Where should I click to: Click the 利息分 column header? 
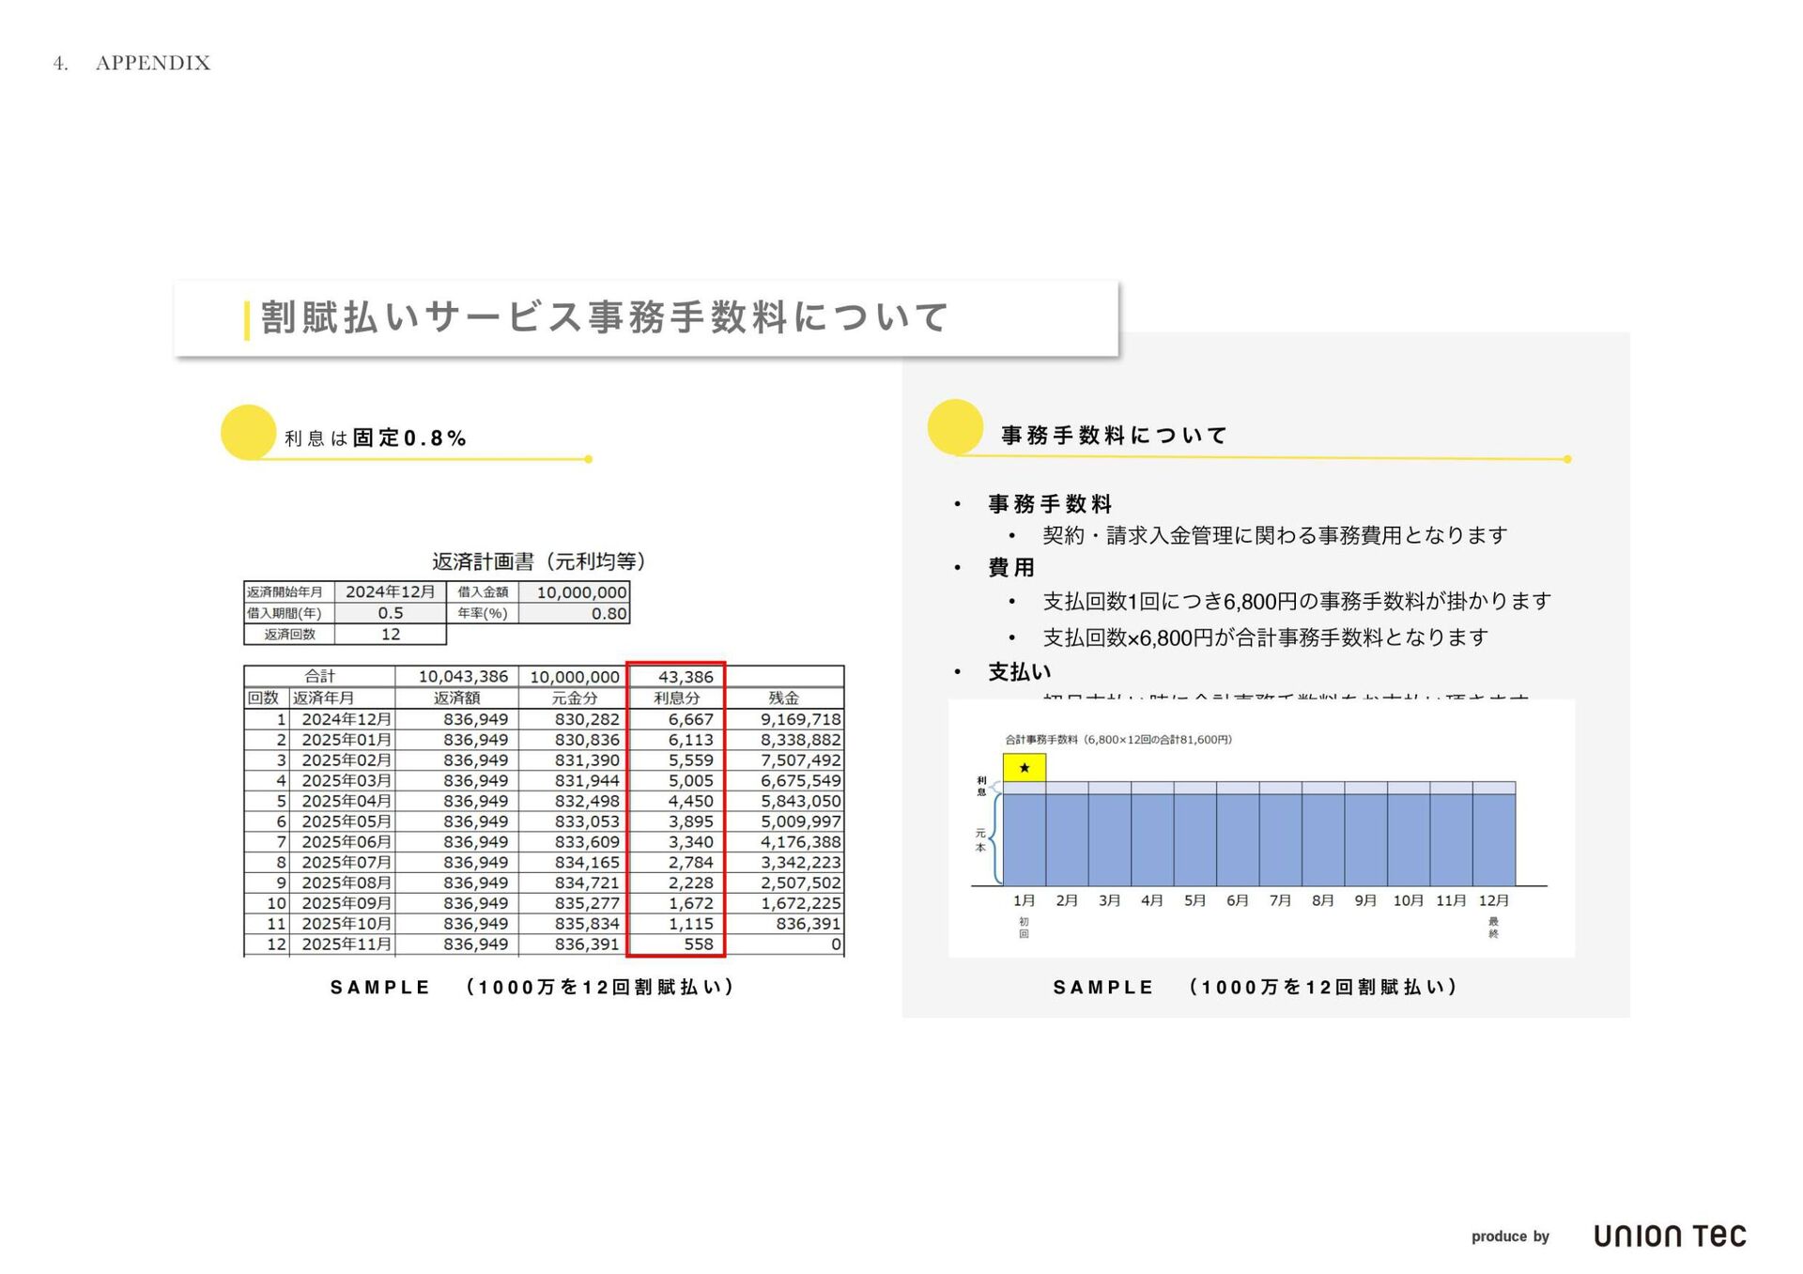click(676, 698)
